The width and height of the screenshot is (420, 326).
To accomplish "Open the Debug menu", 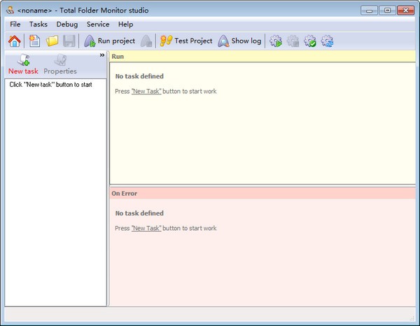I will [x=67, y=24].
